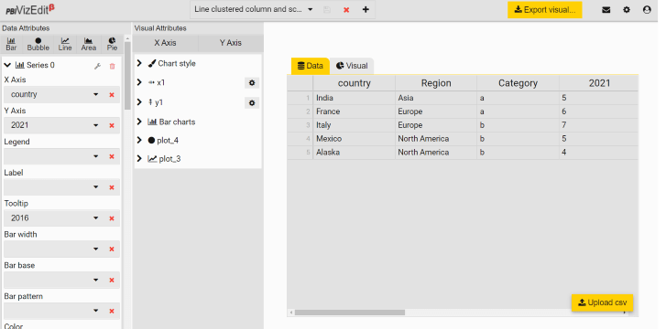
Task: Click the India cell
Action: (x=355, y=98)
